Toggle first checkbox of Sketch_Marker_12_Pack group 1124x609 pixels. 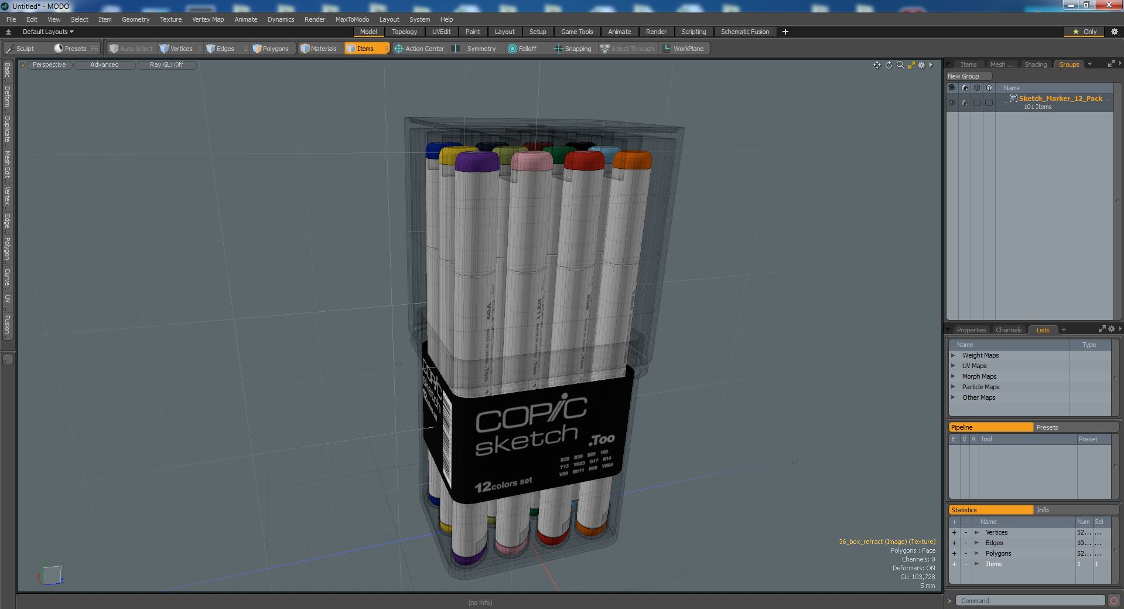(x=976, y=103)
